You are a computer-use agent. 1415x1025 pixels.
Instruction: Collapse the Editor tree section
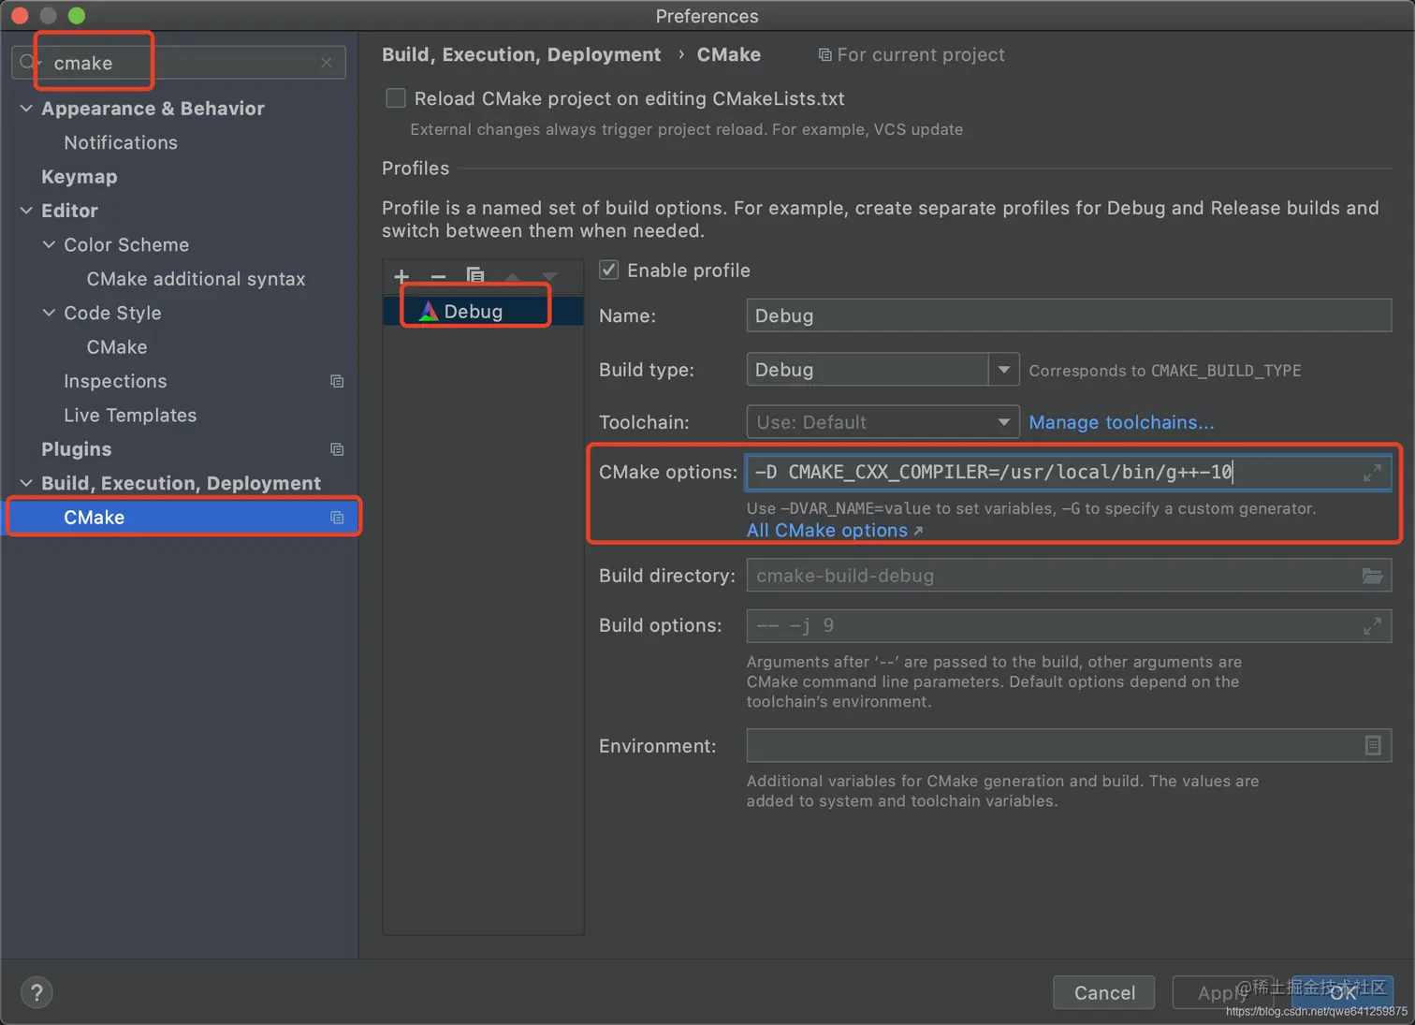26,211
